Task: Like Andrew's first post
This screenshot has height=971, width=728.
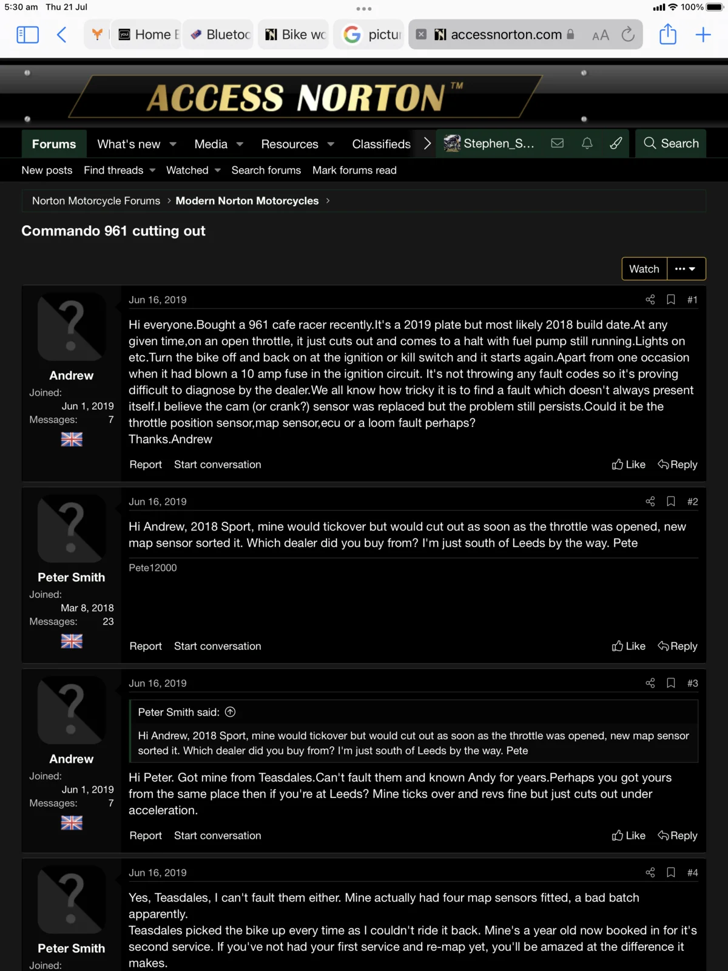Action: click(629, 464)
